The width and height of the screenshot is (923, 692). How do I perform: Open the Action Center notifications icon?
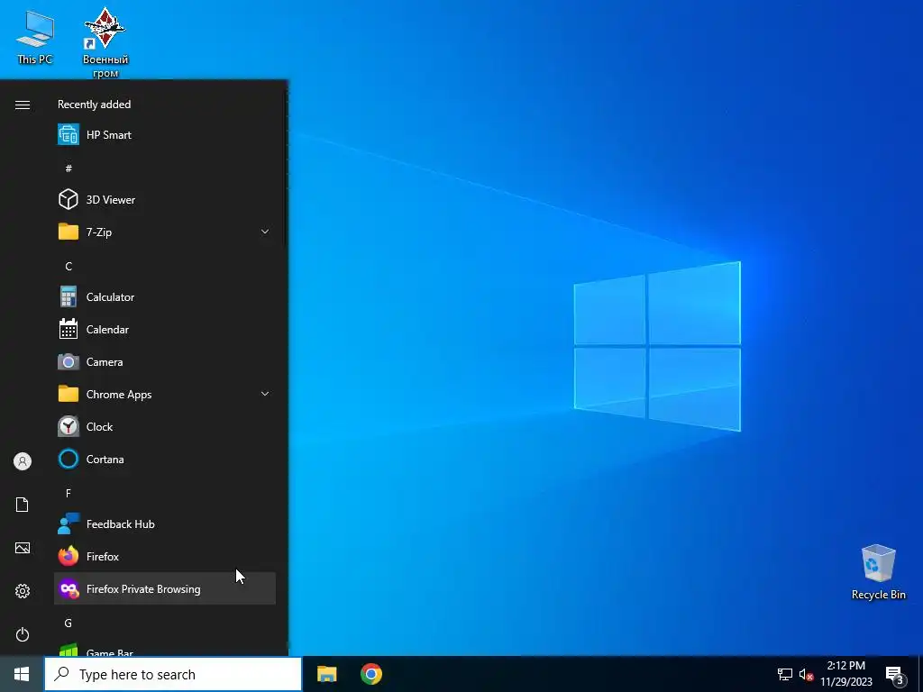895,675
